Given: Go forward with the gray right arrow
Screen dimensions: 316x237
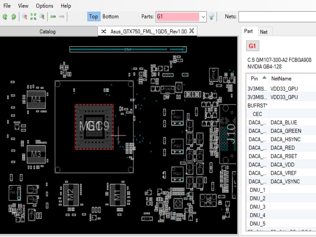Looking at the screenshot, I should click(x=62, y=17).
